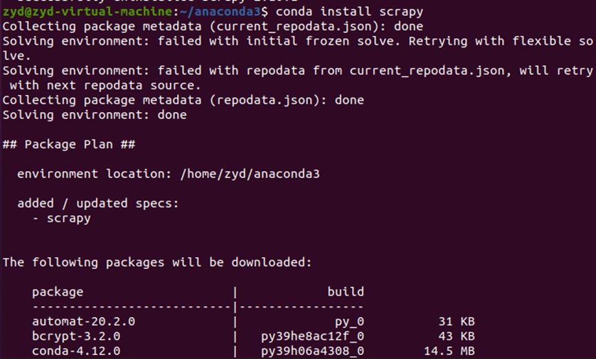Image resolution: width=596 pixels, height=359 pixels.
Task: Click the py39he8ac12f_0 build string
Action: click(312, 336)
